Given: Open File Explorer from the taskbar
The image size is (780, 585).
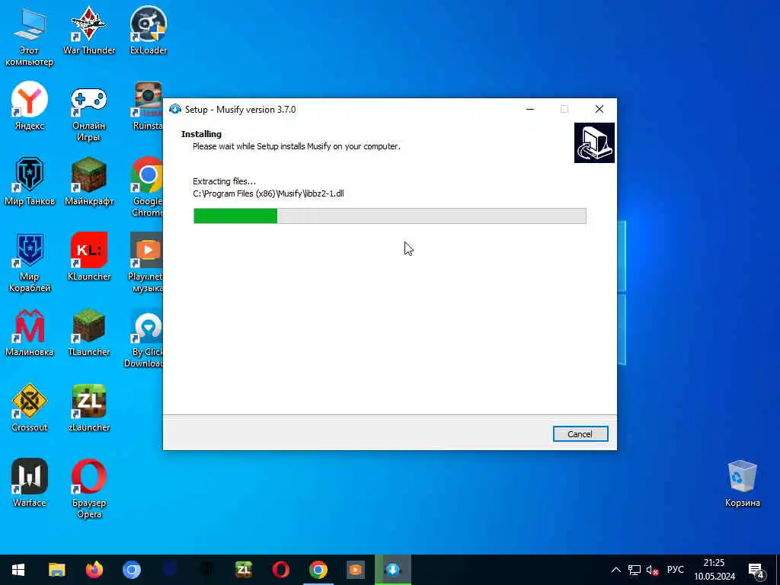Looking at the screenshot, I should (56, 570).
